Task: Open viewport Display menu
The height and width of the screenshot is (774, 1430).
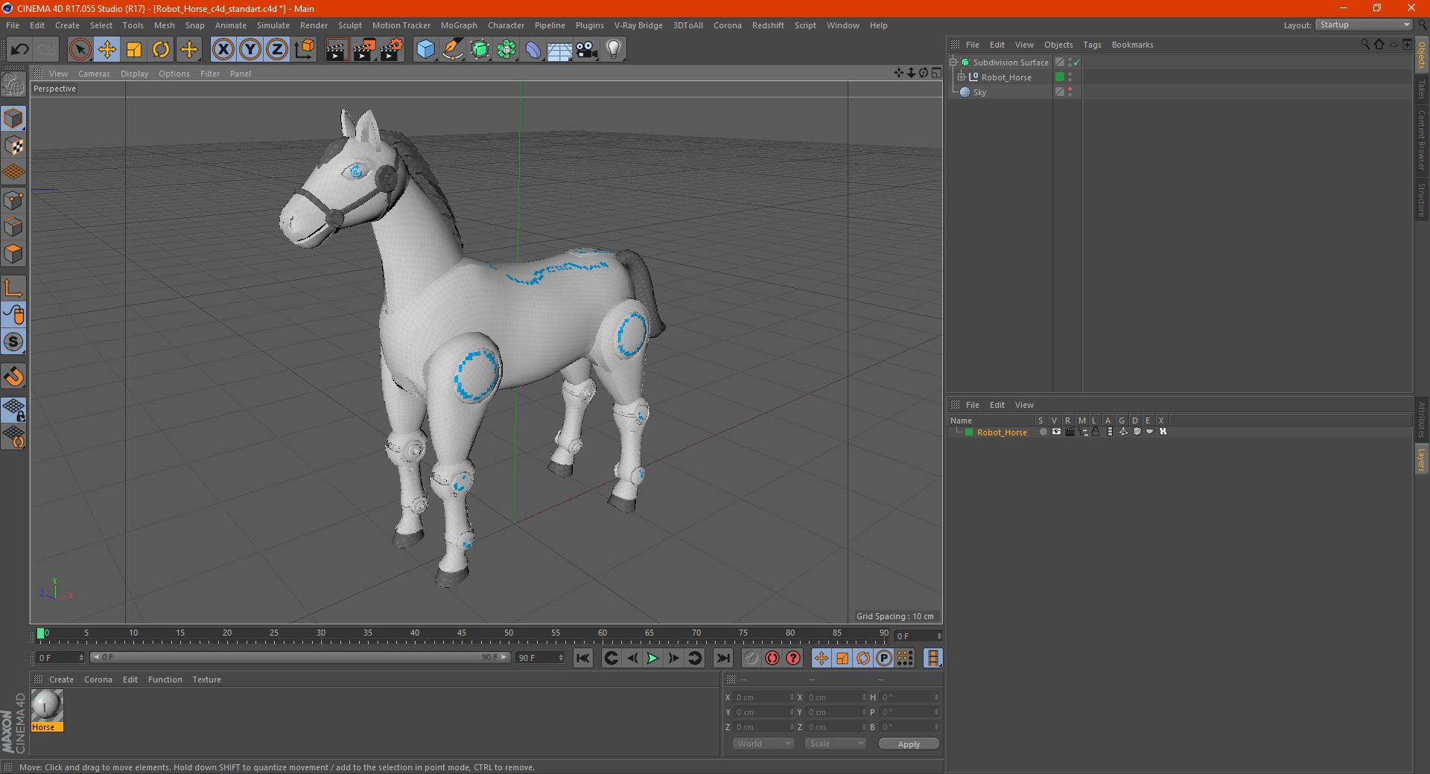Action: 134,74
